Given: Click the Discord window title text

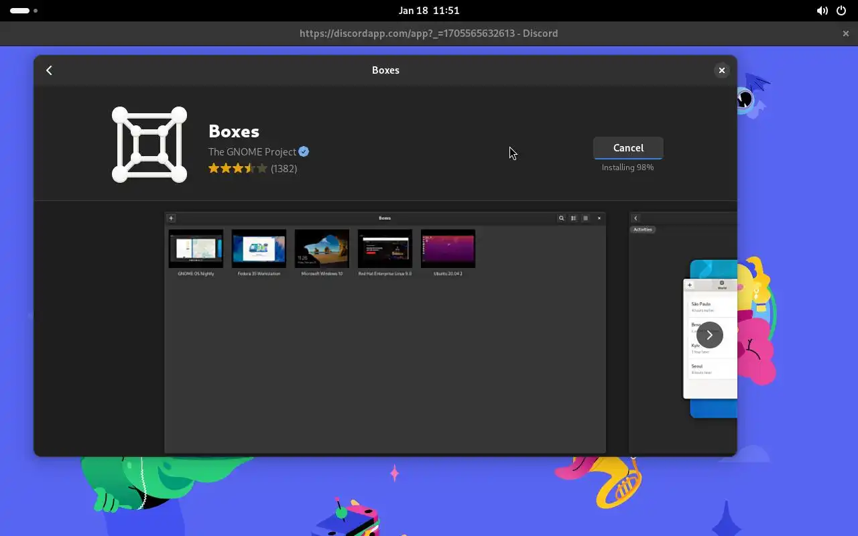Looking at the screenshot, I should [x=429, y=33].
